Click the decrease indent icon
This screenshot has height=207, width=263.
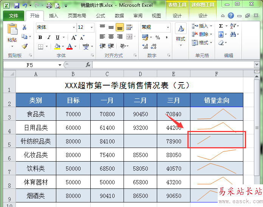[x=102, y=46]
